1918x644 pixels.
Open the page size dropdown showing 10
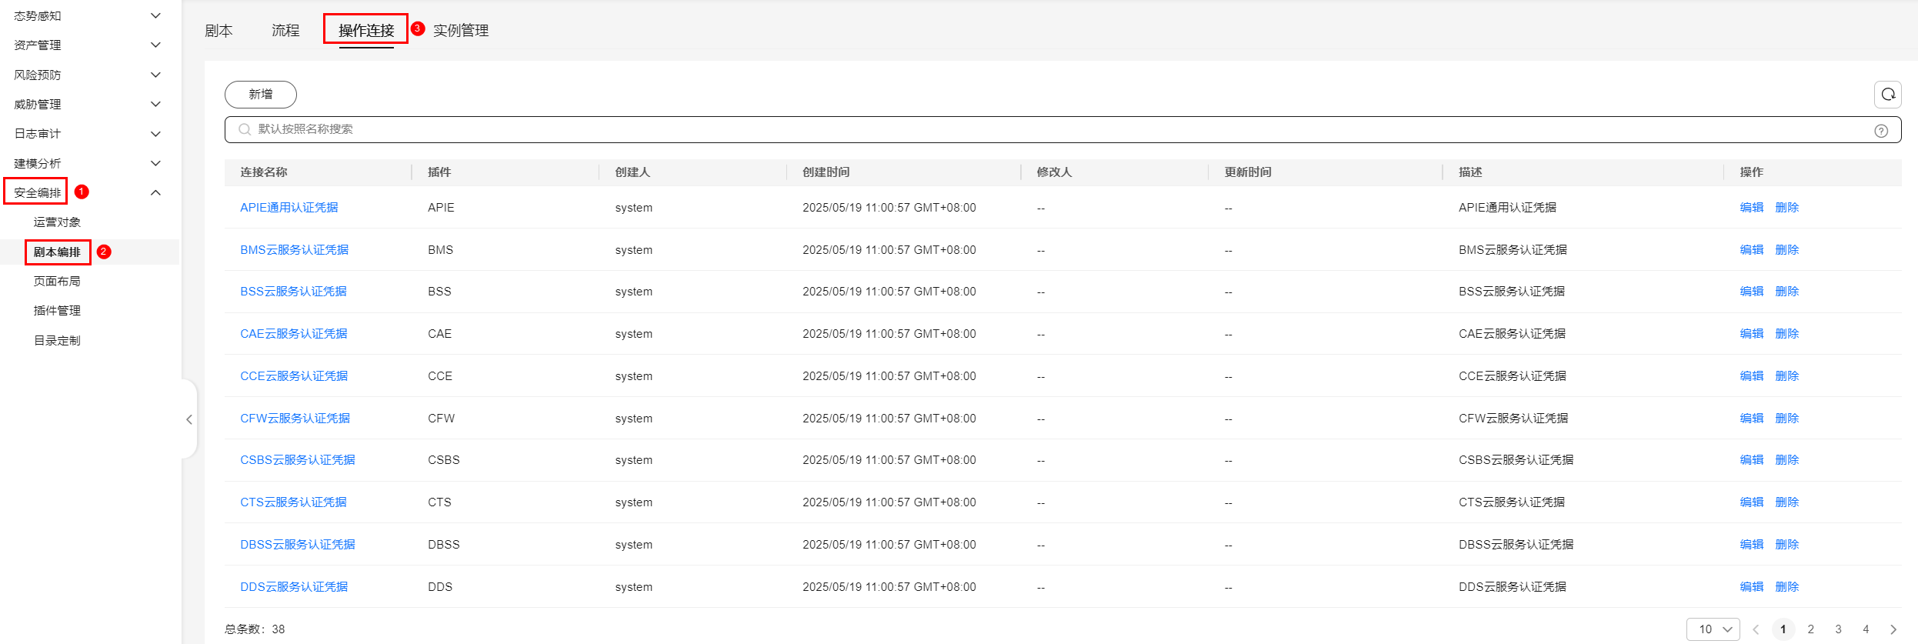[1713, 629]
